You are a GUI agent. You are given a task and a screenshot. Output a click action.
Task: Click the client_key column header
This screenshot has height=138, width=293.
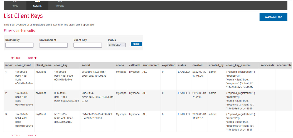pyautogui.click(x=61, y=65)
